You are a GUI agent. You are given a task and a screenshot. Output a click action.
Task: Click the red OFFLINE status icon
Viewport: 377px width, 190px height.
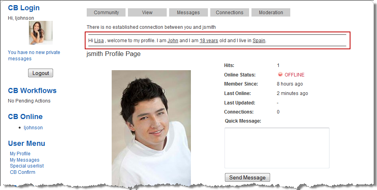point(280,75)
